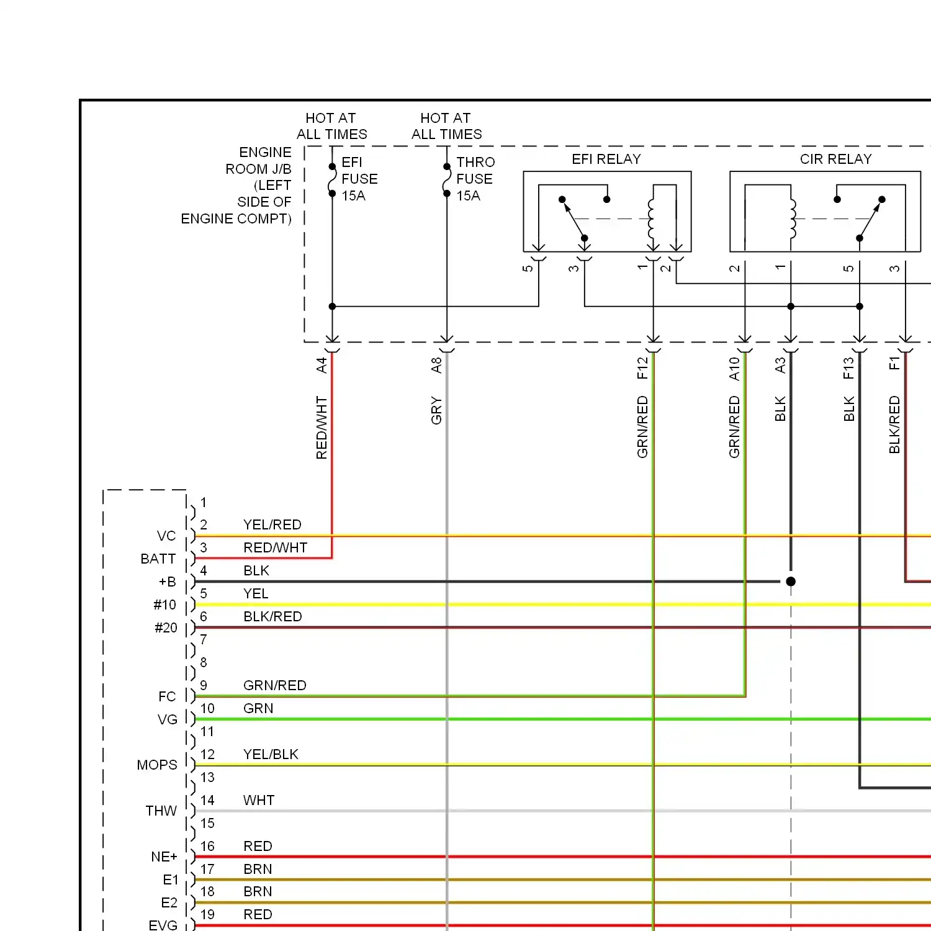Viewport: 931px width, 931px height.
Task: Click the CIR relay coil symbol
Action: [x=793, y=219]
